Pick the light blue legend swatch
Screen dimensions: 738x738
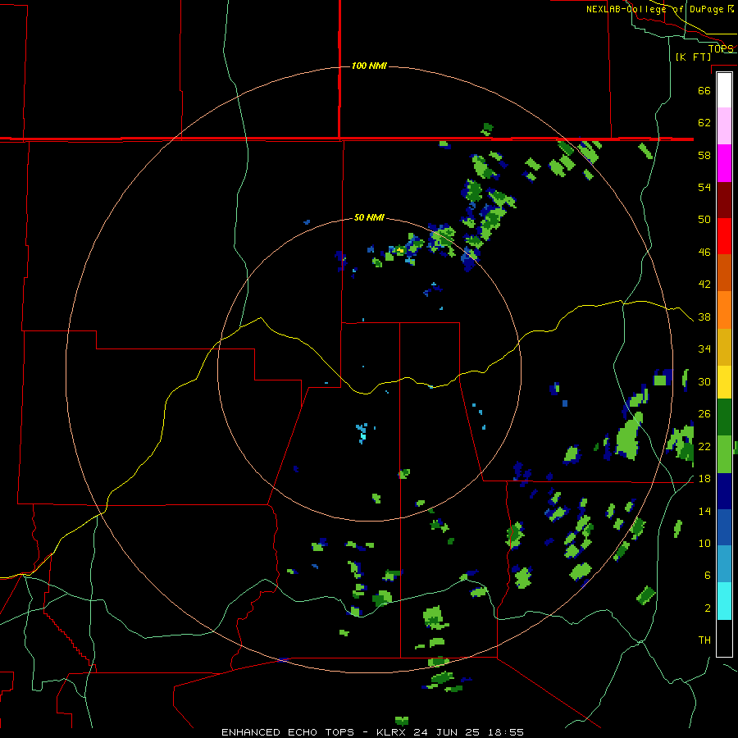[724, 564]
